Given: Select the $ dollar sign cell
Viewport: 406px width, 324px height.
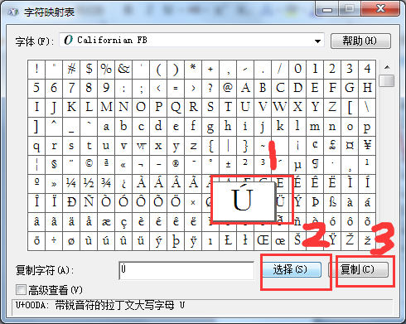Looking at the screenshot, I should pos(89,69).
